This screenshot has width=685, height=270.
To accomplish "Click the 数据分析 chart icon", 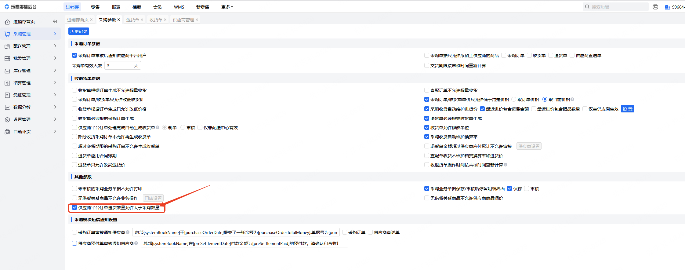I will pyautogui.click(x=7, y=107).
